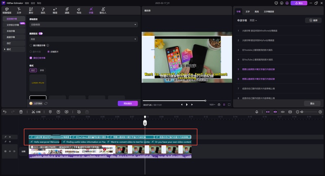Click the info icon next to 顯示雙語字幕

[x=48, y=46]
